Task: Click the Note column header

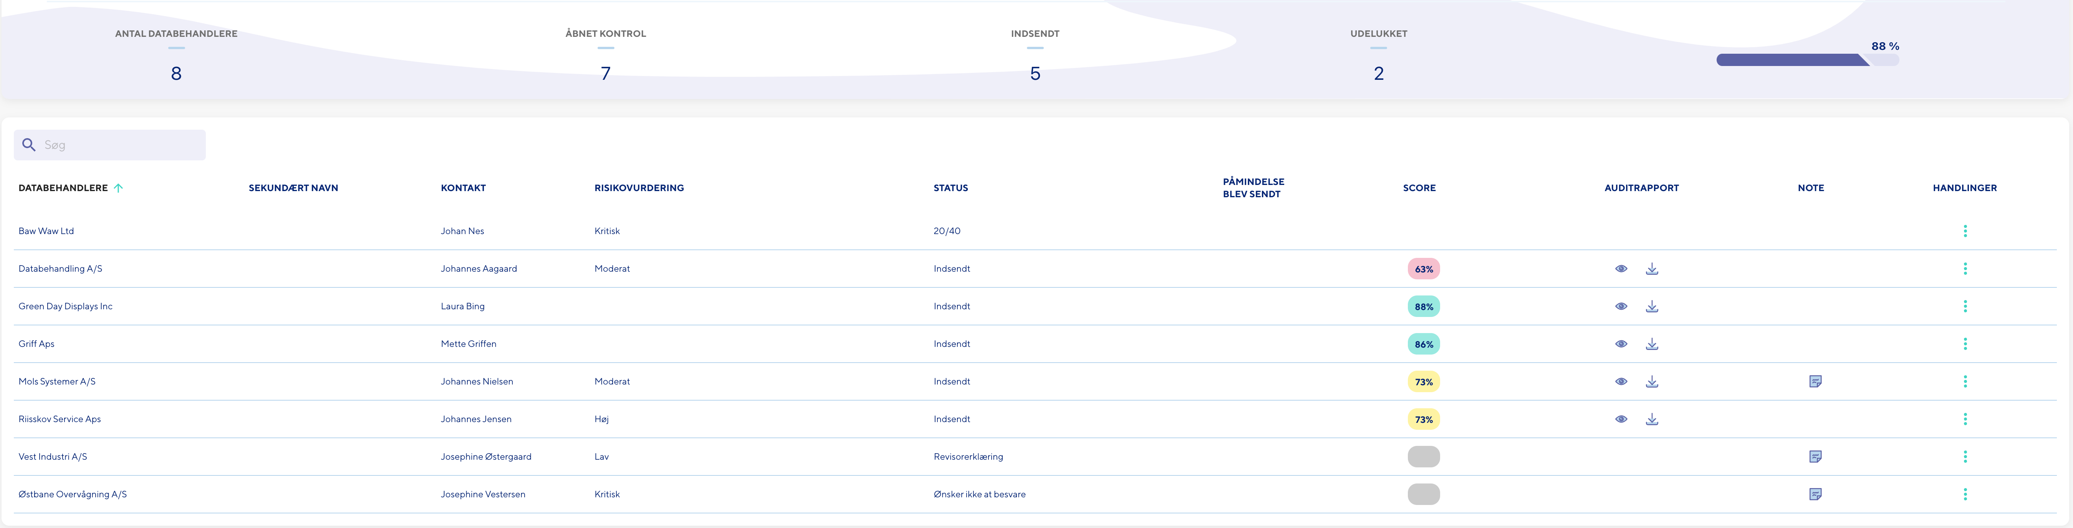Action: tap(1811, 188)
